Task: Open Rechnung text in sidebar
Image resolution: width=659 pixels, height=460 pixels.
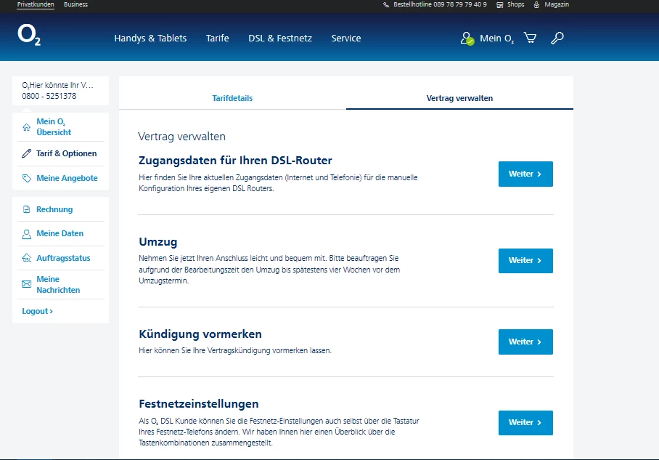Action: [x=54, y=209]
